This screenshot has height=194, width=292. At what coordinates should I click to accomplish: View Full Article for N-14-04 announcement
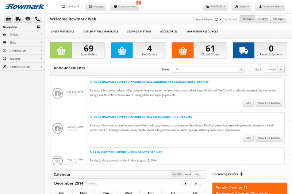pyautogui.click(x=269, y=103)
